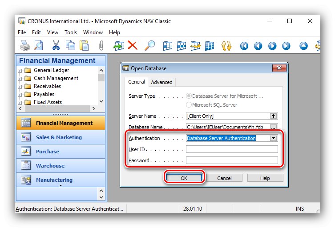Click Cancel in Open Database dialog
335x228 pixels.
pyautogui.click(x=224, y=178)
